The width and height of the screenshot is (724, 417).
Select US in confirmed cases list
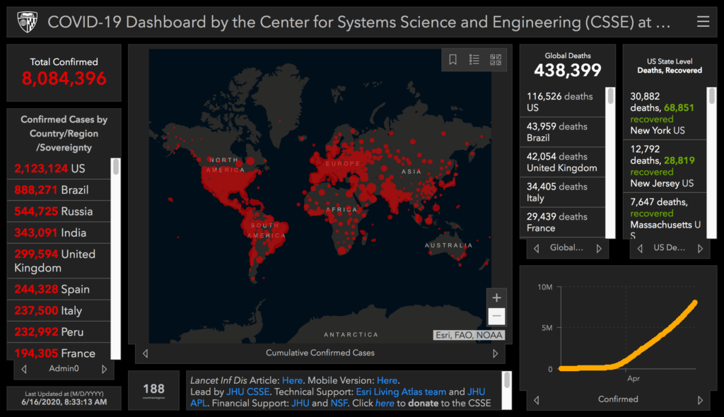tap(60, 168)
